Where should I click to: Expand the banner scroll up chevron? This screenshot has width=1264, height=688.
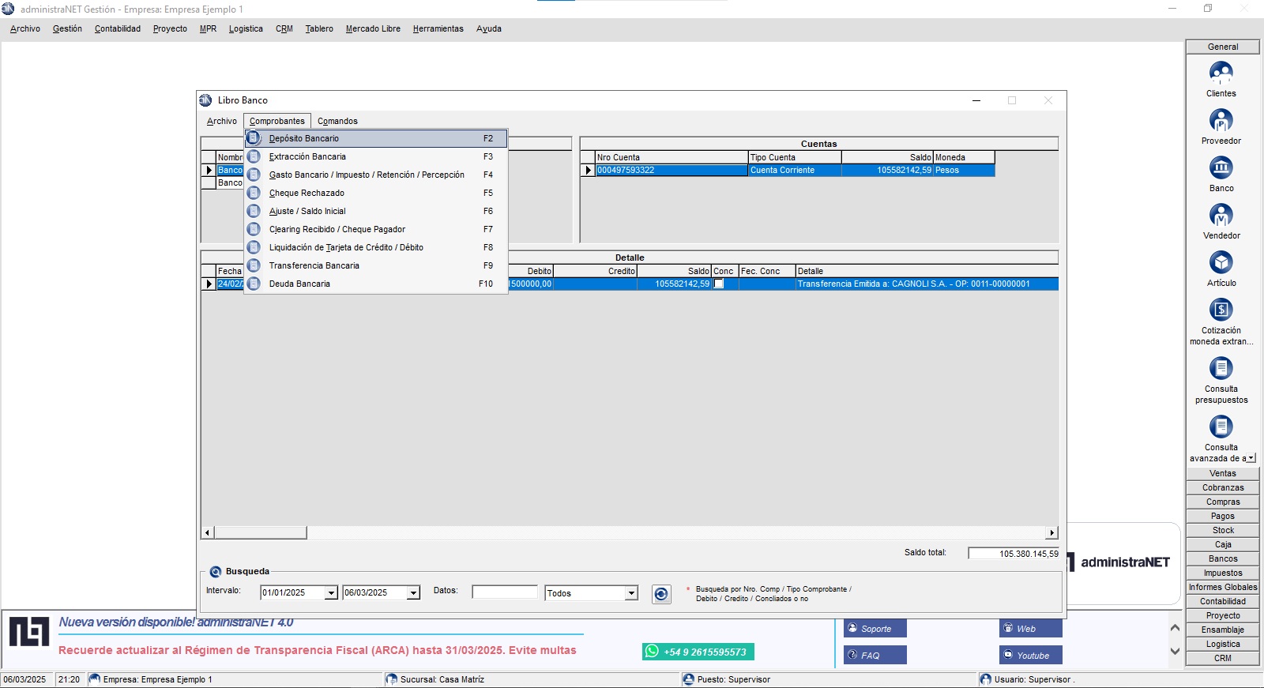click(1175, 628)
